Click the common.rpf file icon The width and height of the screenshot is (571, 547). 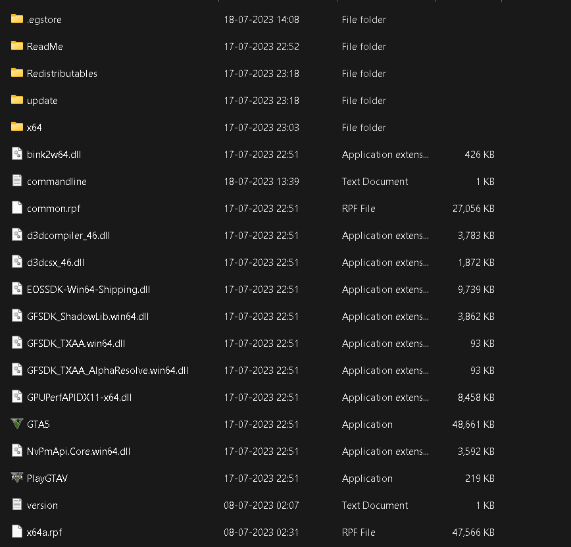(x=16, y=207)
